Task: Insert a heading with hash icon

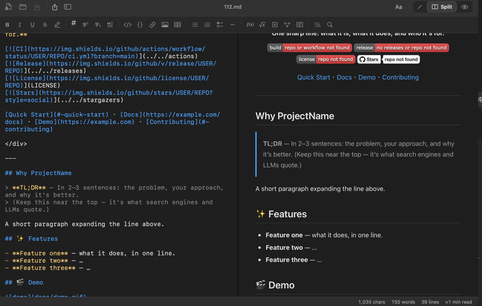Action: (73, 23)
